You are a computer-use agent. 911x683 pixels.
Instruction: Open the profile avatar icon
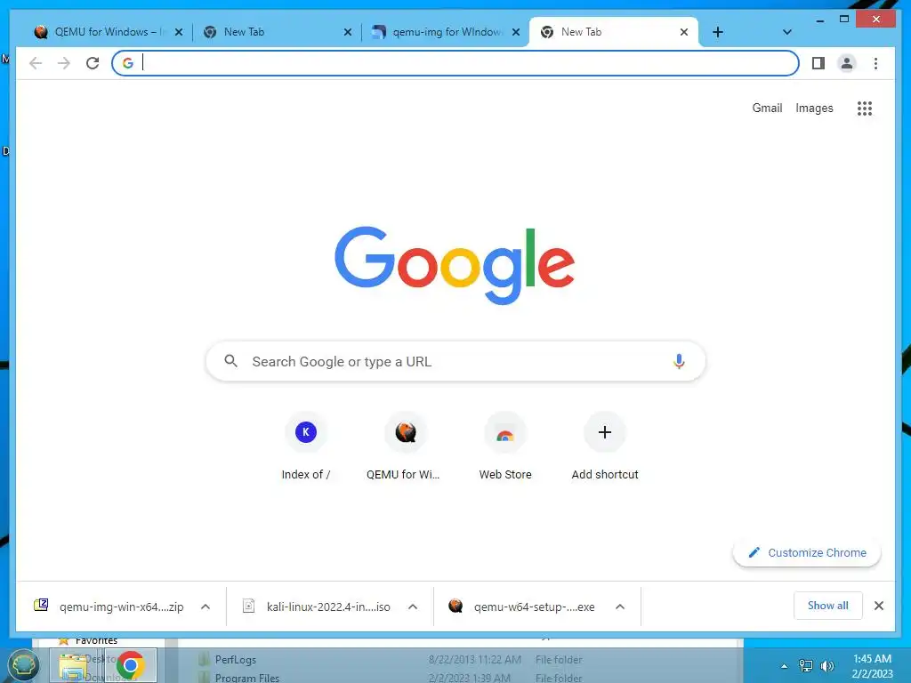[x=847, y=63]
